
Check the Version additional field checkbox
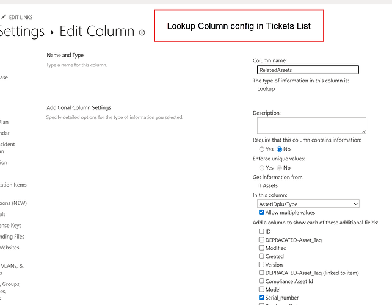tap(262, 265)
